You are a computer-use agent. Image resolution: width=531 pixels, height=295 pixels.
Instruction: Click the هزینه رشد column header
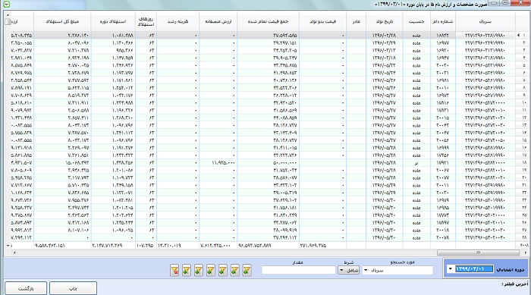point(178,21)
